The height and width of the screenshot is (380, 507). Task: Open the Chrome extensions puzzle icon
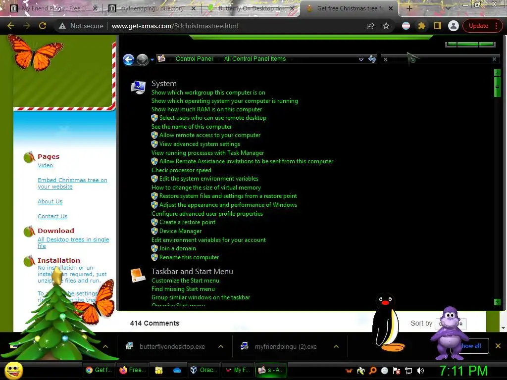(x=422, y=26)
